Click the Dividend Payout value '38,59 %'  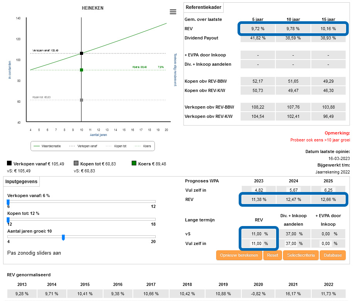[293, 38]
